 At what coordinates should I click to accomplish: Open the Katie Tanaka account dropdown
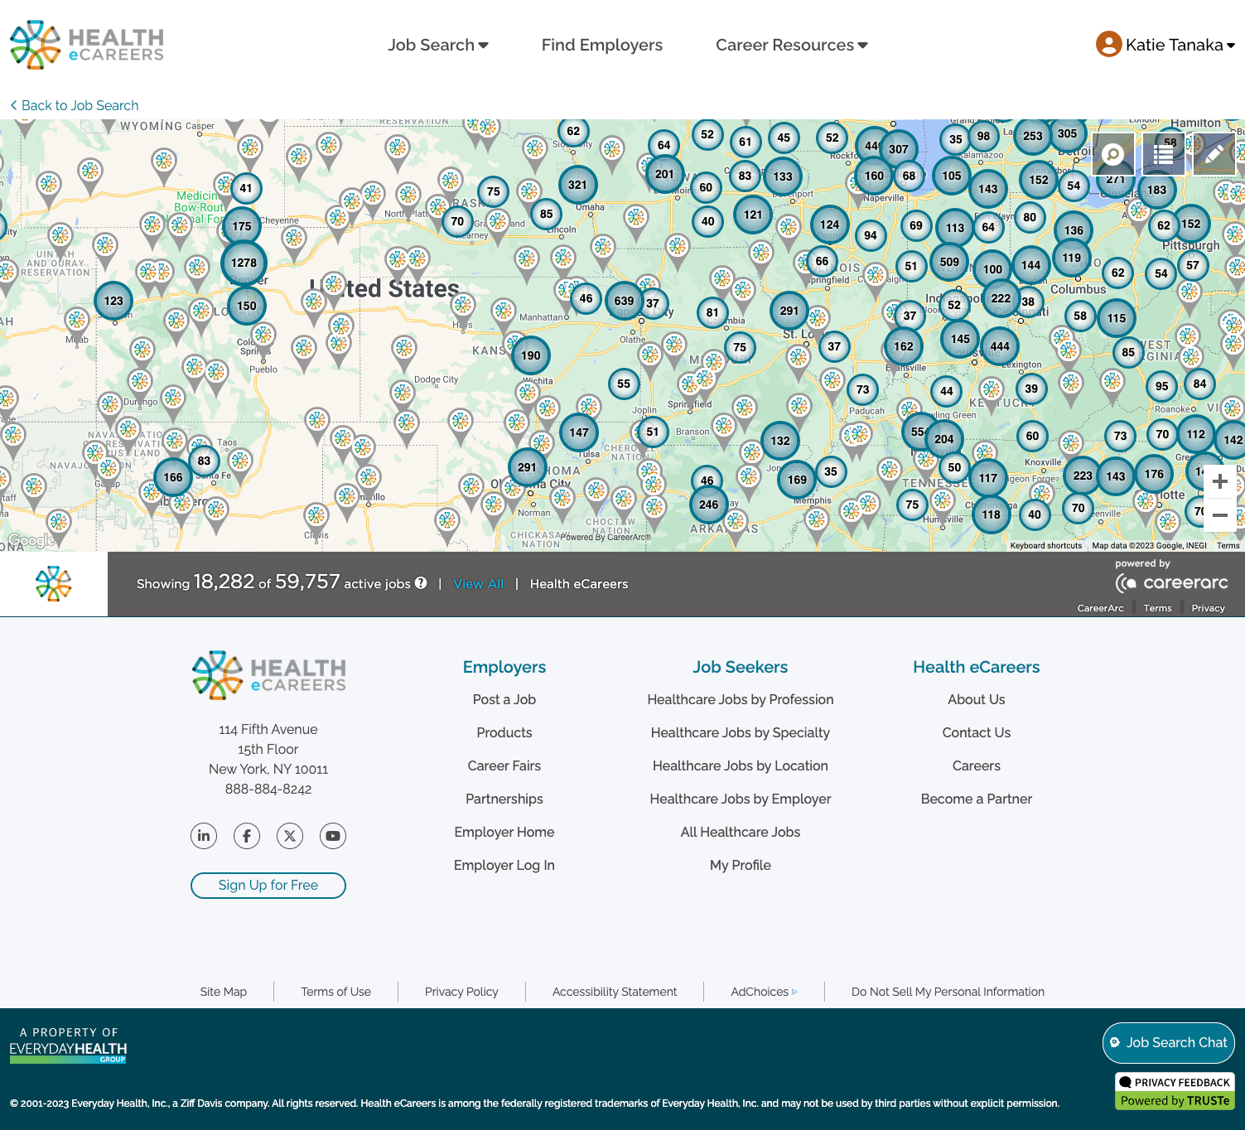click(x=1180, y=45)
